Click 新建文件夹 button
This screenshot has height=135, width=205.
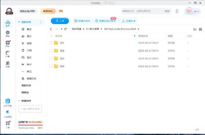click(x=82, y=21)
